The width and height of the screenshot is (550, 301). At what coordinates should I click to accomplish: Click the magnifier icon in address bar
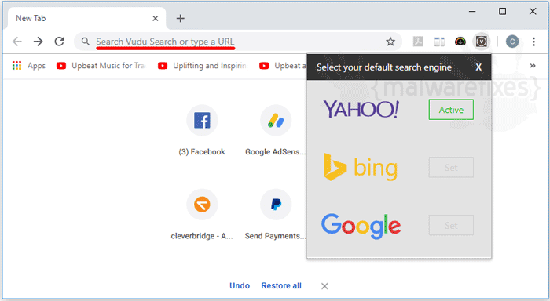click(x=85, y=42)
